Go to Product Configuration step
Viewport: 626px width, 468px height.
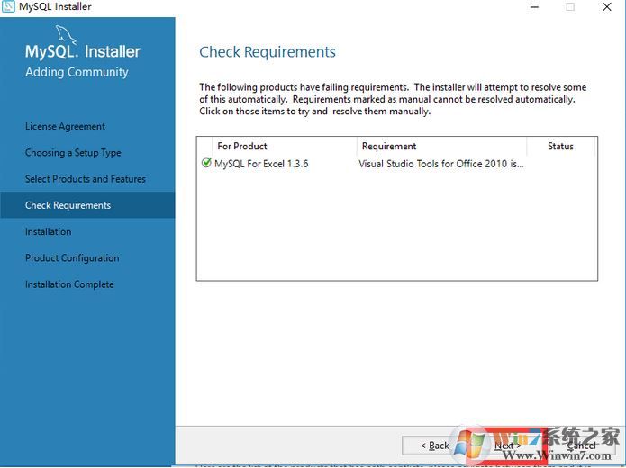pyautogui.click(x=72, y=258)
